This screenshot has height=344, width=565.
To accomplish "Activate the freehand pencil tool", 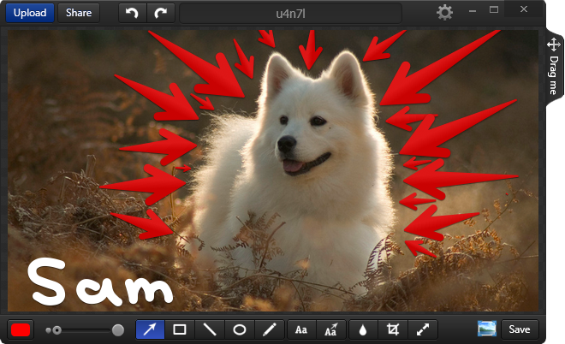I will pyautogui.click(x=270, y=329).
